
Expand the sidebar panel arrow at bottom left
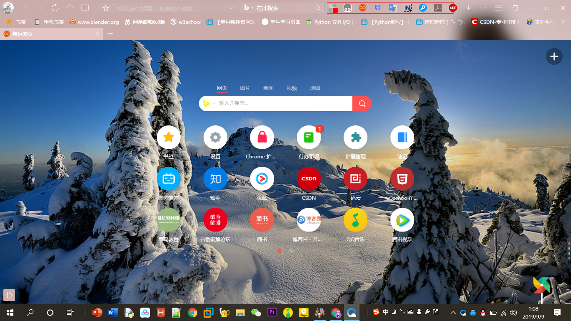point(9,295)
